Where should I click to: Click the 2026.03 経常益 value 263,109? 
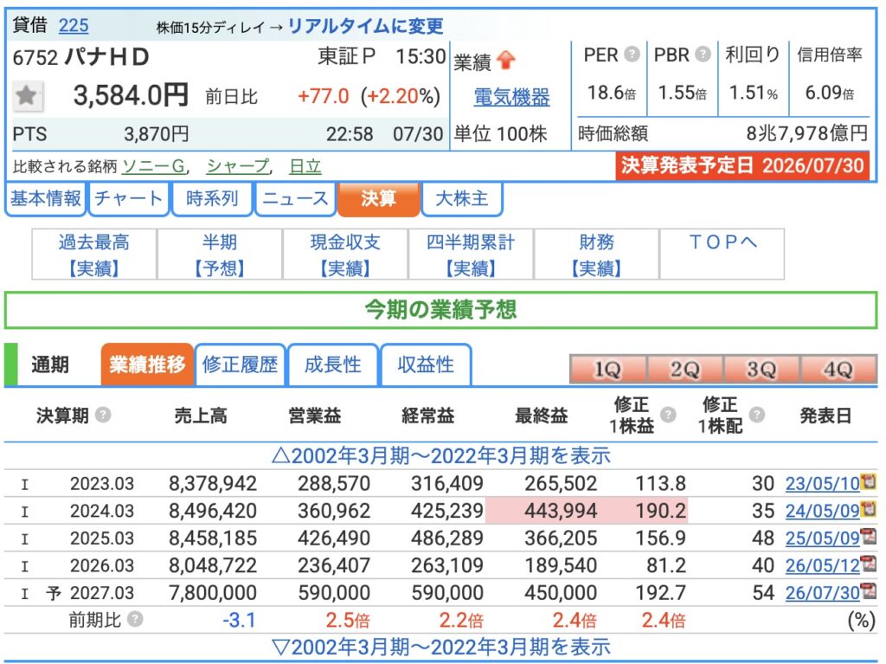tap(447, 565)
